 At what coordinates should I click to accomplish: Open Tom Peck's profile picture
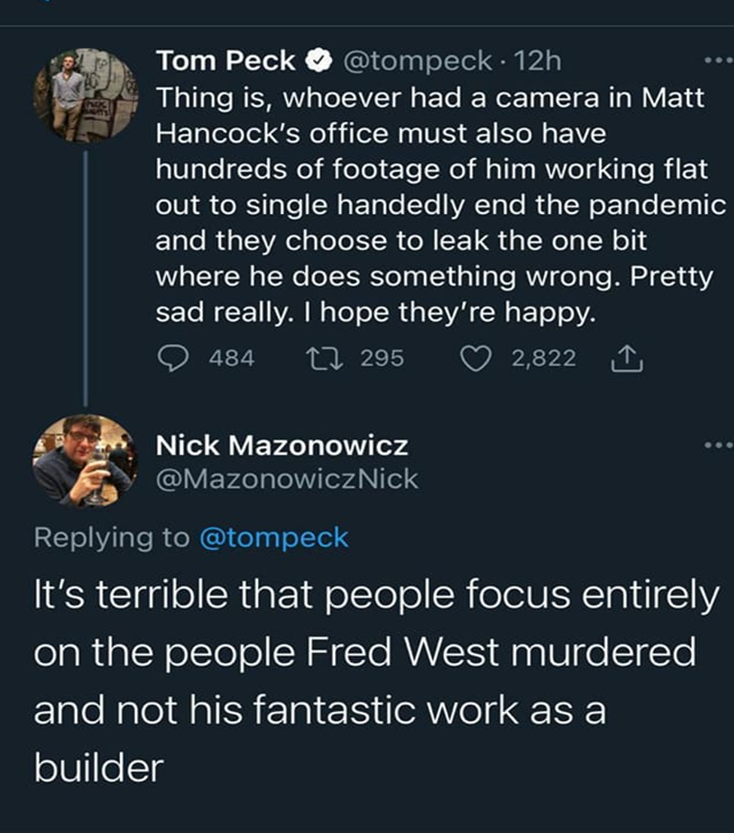point(84,94)
